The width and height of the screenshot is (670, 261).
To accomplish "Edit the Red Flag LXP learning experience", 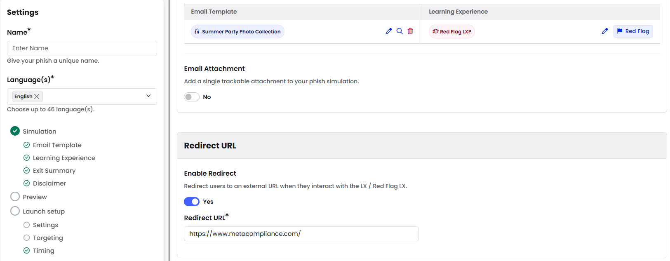I will click(x=604, y=31).
